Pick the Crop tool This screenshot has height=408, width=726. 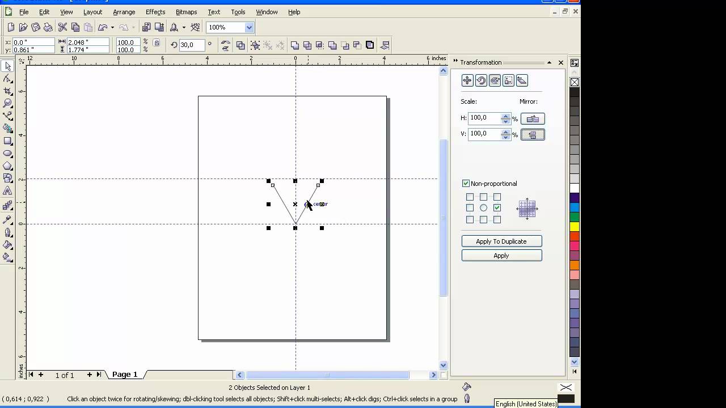pos(7,91)
